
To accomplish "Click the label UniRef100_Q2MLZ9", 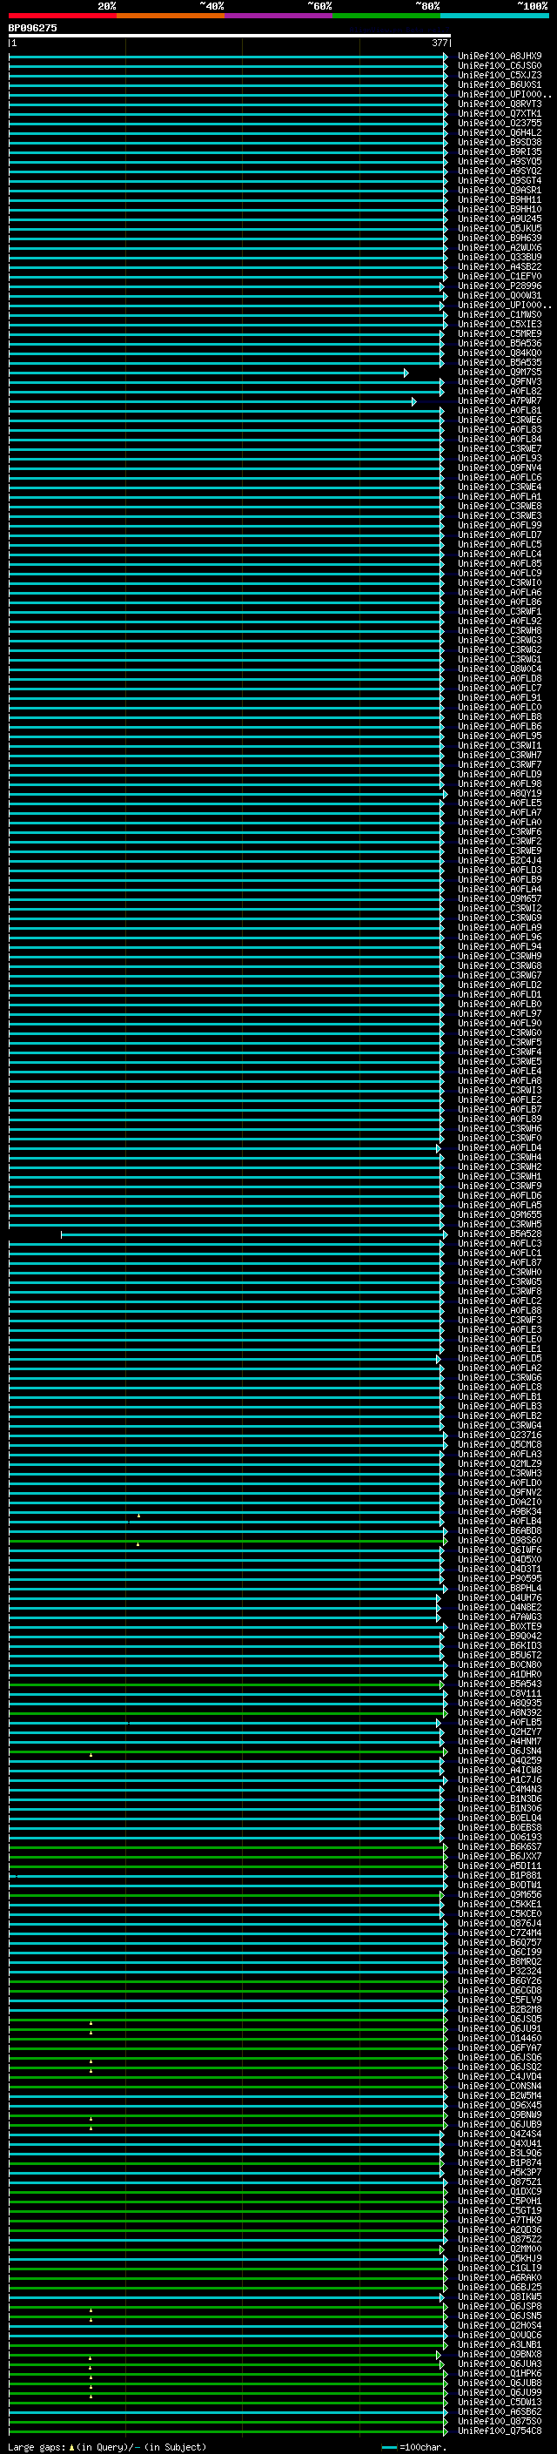I will [500, 1463].
